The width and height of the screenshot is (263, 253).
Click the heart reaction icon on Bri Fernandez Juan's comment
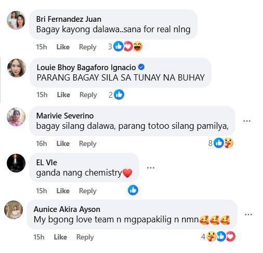(x=128, y=46)
